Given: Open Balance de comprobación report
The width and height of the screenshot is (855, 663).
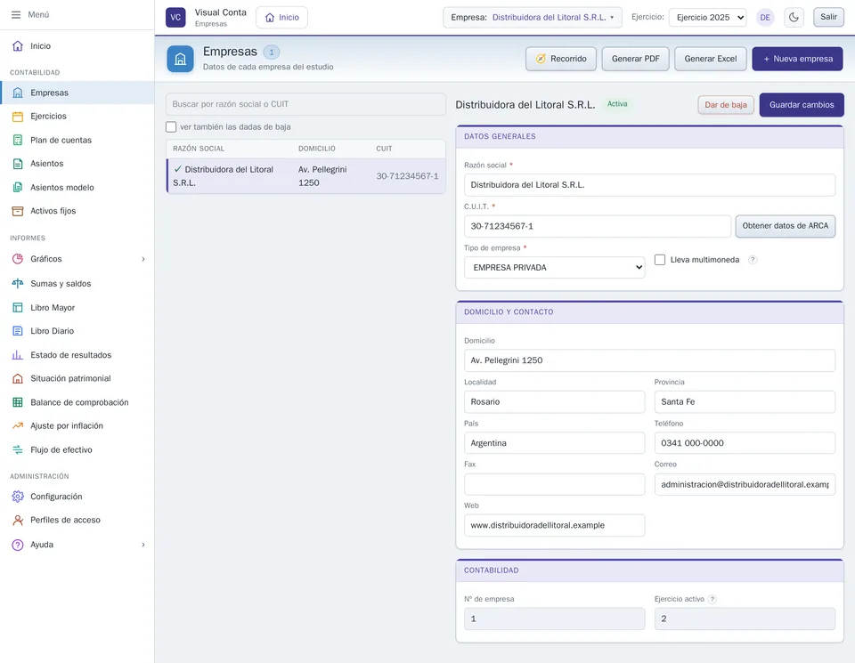Looking at the screenshot, I should (x=77, y=402).
